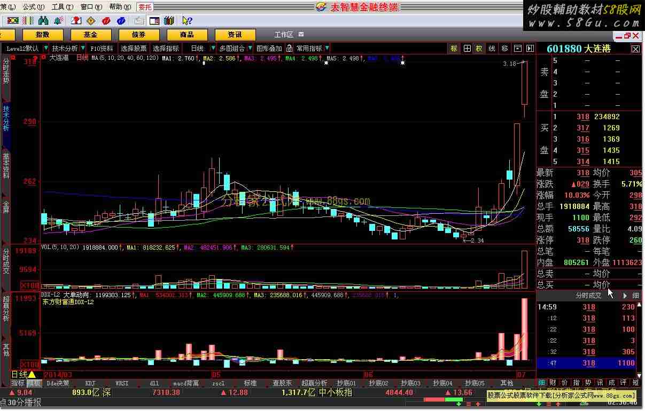
Task: Open the 工具 menu
Action: (x=61, y=7)
